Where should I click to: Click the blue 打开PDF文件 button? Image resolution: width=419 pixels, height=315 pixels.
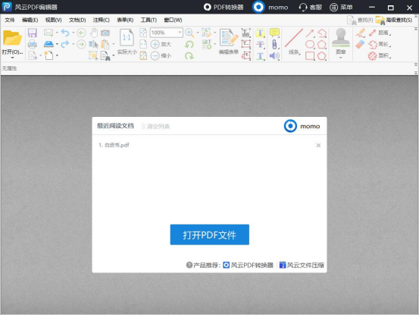click(x=209, y=235)
